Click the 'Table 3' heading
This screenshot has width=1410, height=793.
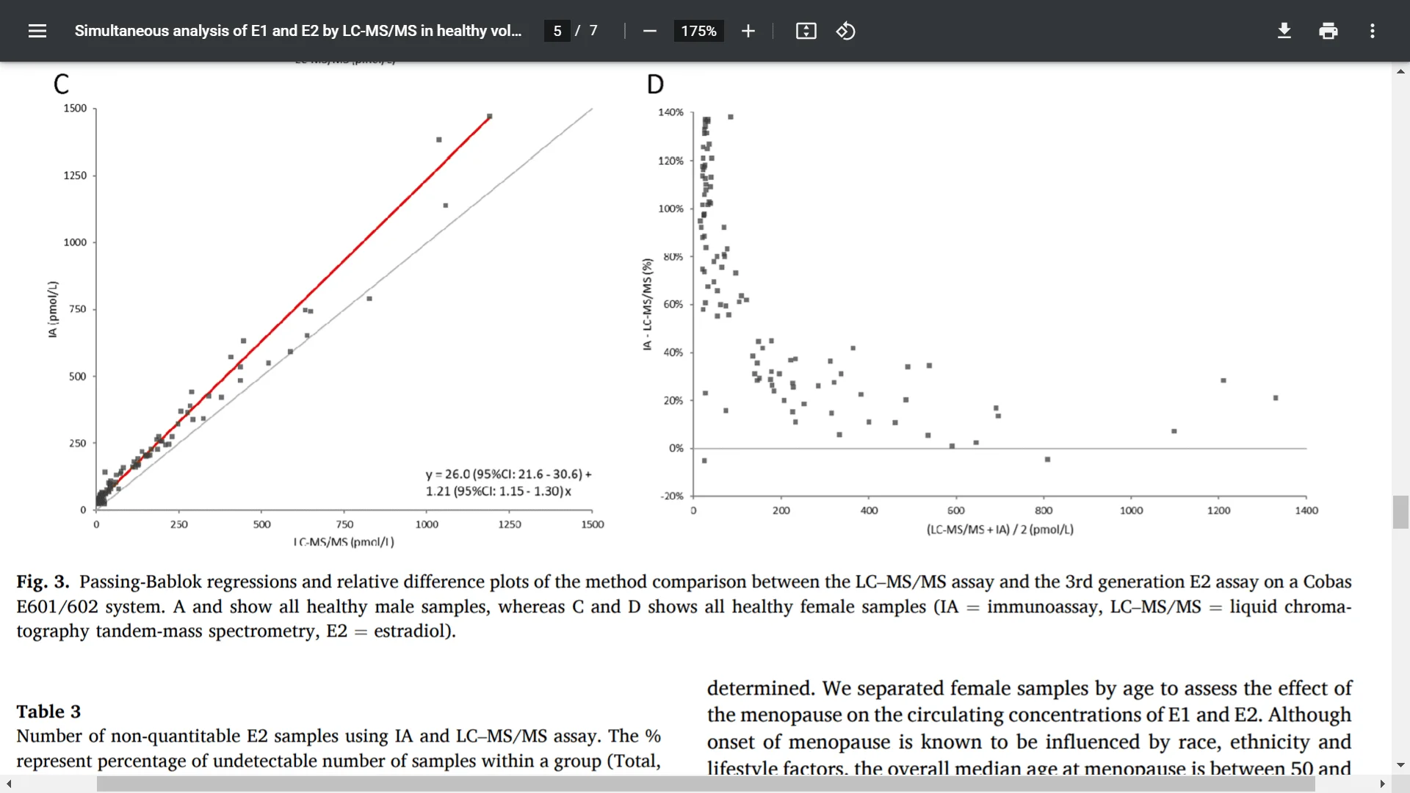click(x=48, y=711)
